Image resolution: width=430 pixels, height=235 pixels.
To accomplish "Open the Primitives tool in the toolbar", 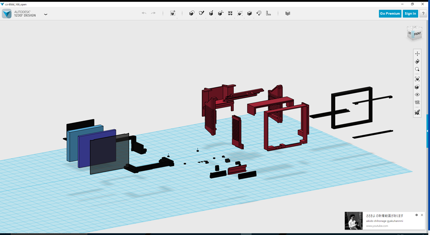I will (191, 13).
